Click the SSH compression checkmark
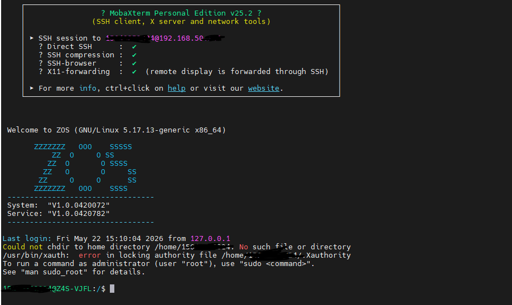Viewport: 512px width, 305px height. [x=134, y=55]
